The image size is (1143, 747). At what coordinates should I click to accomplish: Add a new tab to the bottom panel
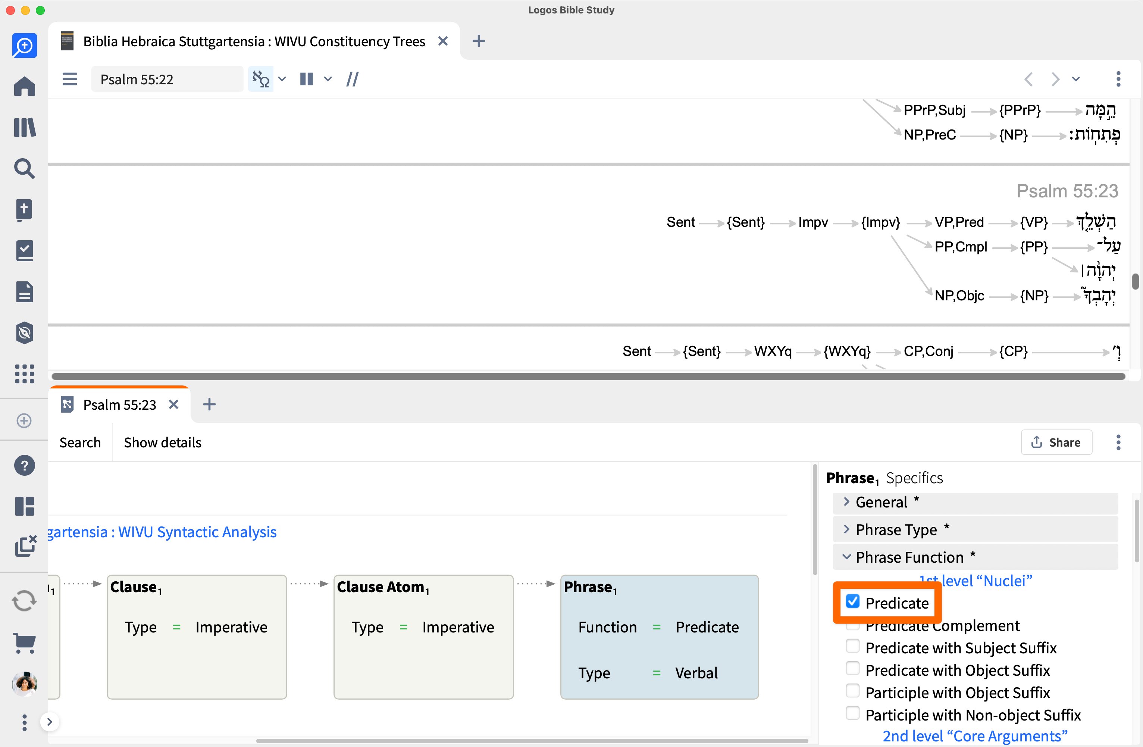(209, 404)
